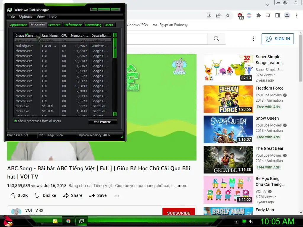Click the Save to playlist button
The height and width of the screenshot is (227, 303).
click(98, 195)
